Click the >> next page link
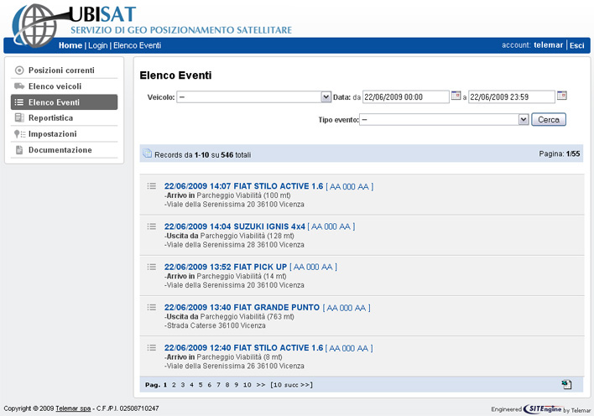The image size is (594, 416). click(261, 385)
